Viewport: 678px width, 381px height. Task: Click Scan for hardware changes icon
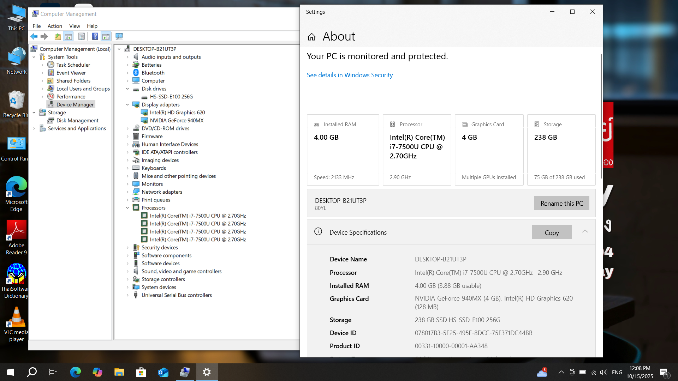tap(119, 36)
